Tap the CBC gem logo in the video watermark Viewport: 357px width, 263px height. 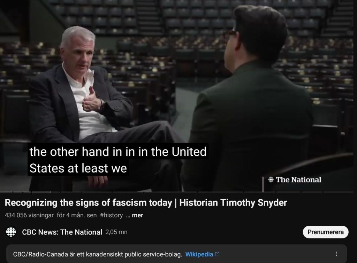click(271, 180)
